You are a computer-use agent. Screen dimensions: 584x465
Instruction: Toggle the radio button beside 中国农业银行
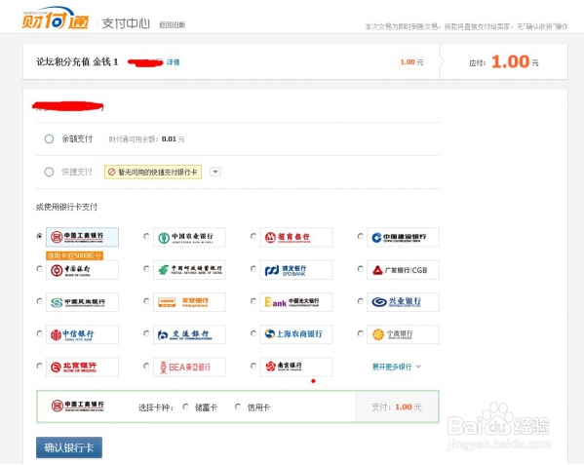[x=146, y=236]
